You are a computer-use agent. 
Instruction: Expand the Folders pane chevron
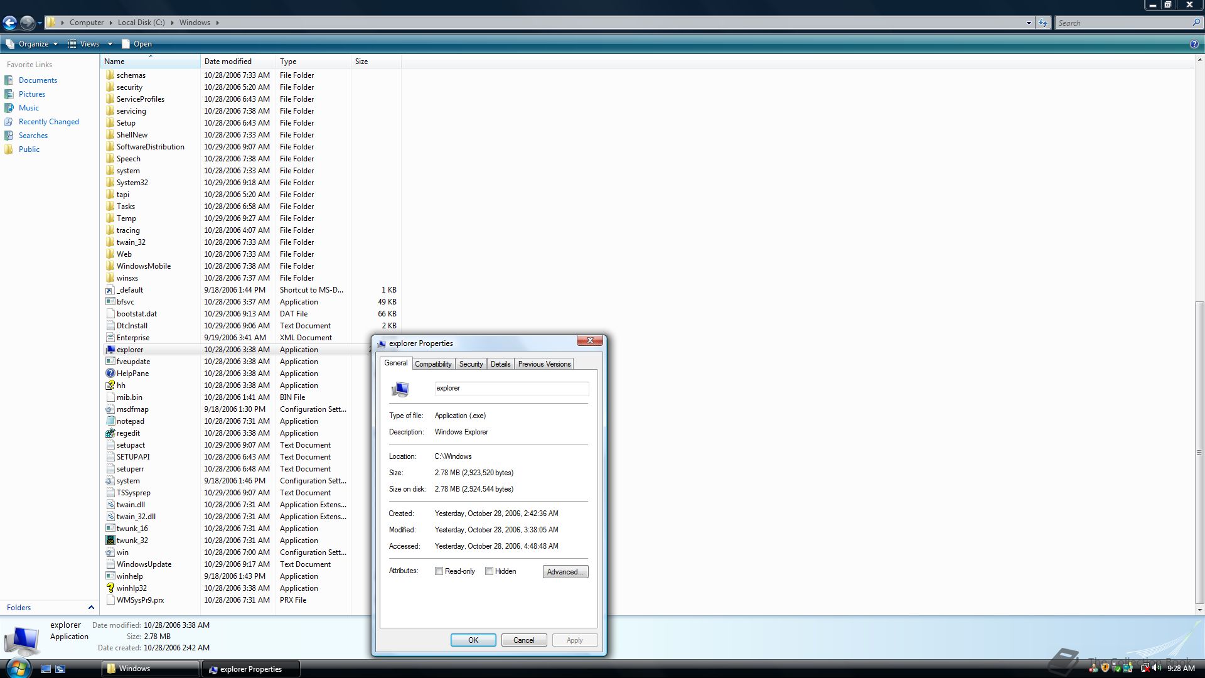pos(91,608)
